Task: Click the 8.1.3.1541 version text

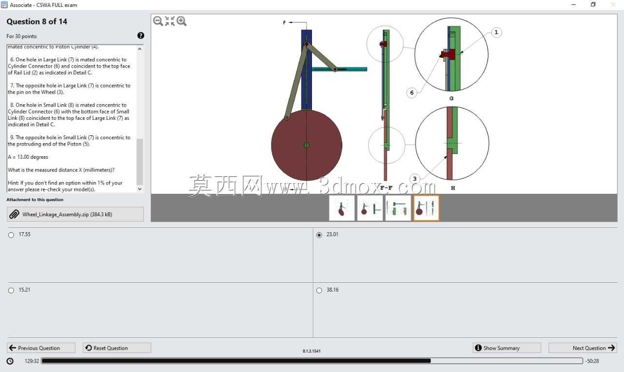Action: click(x=312, y=351)
